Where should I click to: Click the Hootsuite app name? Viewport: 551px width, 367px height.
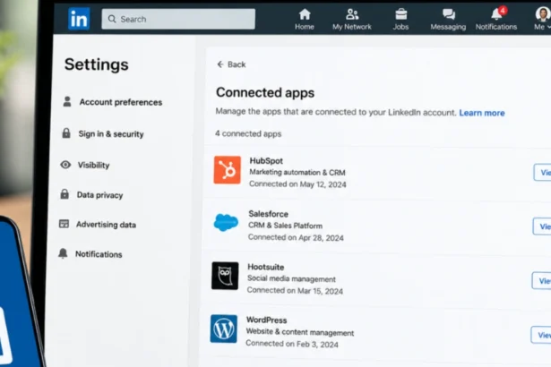click(x=266, y=267)
